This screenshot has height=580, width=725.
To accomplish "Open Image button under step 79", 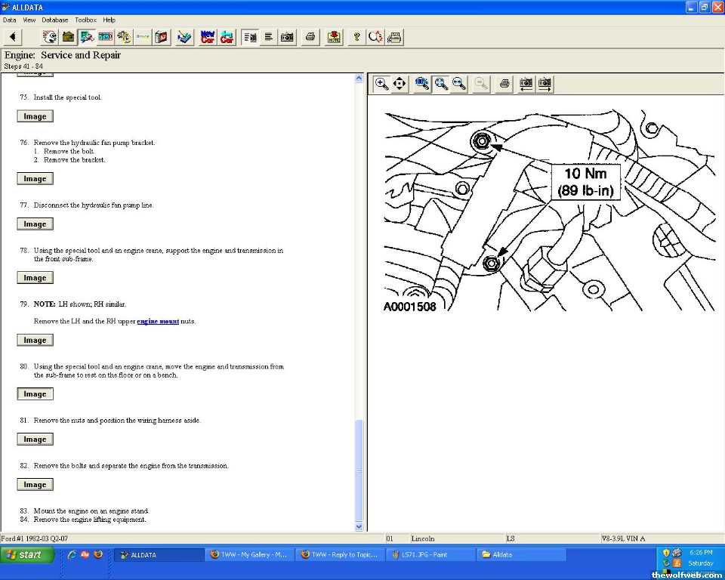I will (x=35, y=340).
